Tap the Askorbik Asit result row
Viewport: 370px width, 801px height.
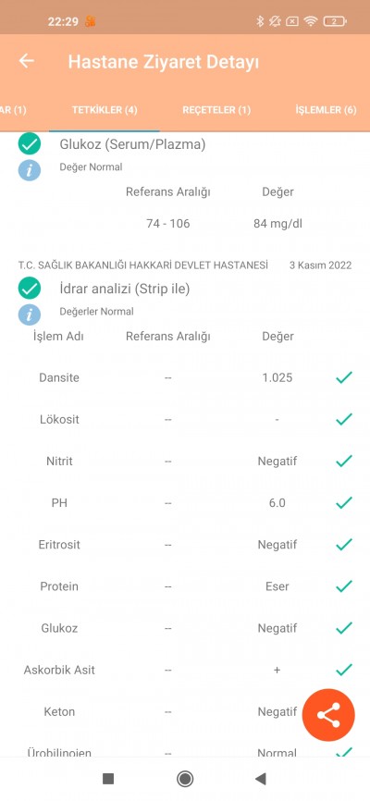185,670
